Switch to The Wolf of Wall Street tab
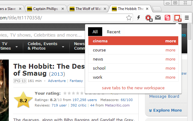 (87, 9)
